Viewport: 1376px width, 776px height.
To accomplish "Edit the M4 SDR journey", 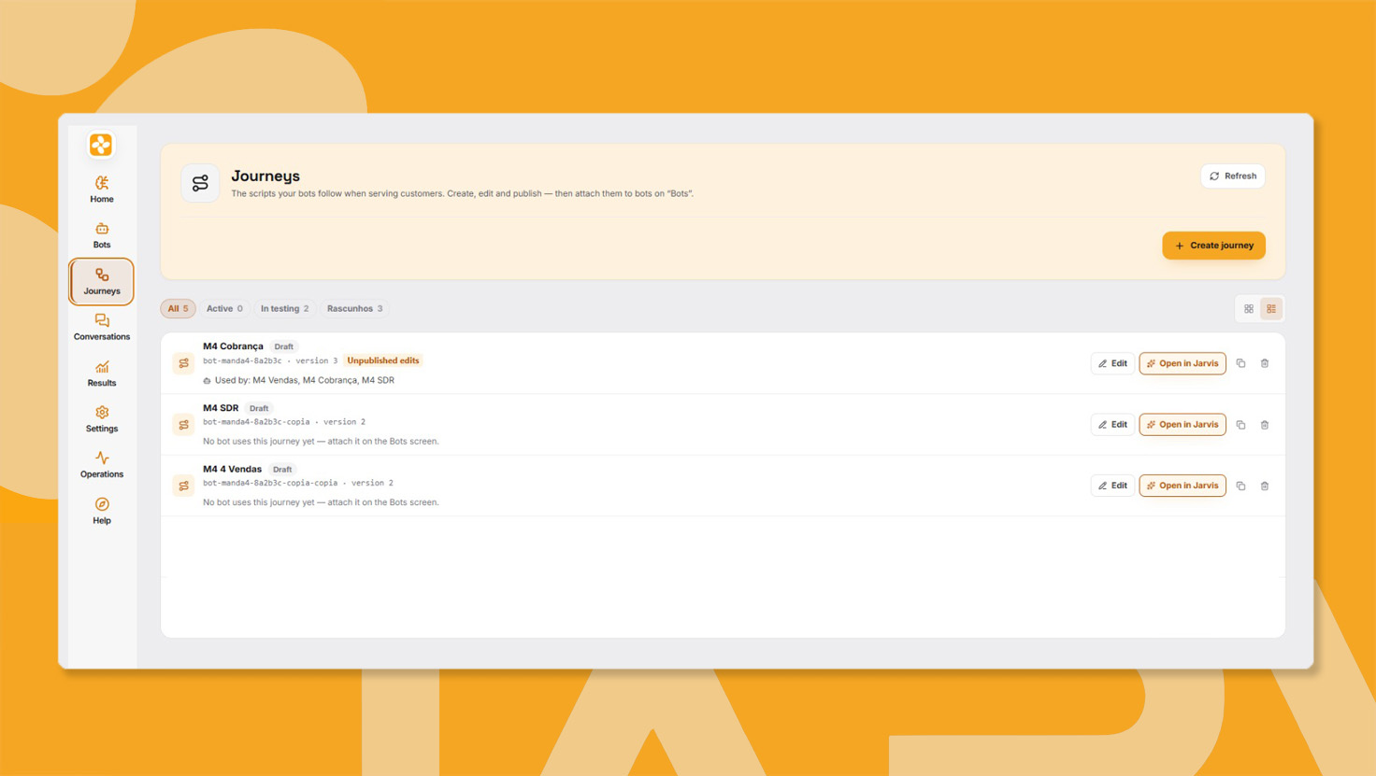I will point(1112,425).
